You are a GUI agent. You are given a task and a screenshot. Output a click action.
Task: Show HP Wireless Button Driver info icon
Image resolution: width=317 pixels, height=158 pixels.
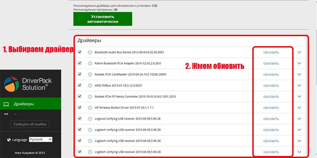(90, 108)
